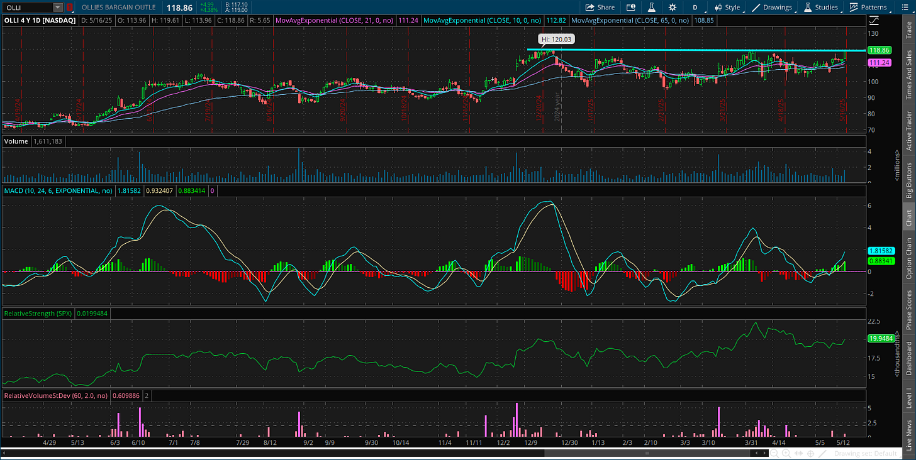The image size is (916, 460).
Task: Click the Share arrow icon
Action: pos(589,8)
